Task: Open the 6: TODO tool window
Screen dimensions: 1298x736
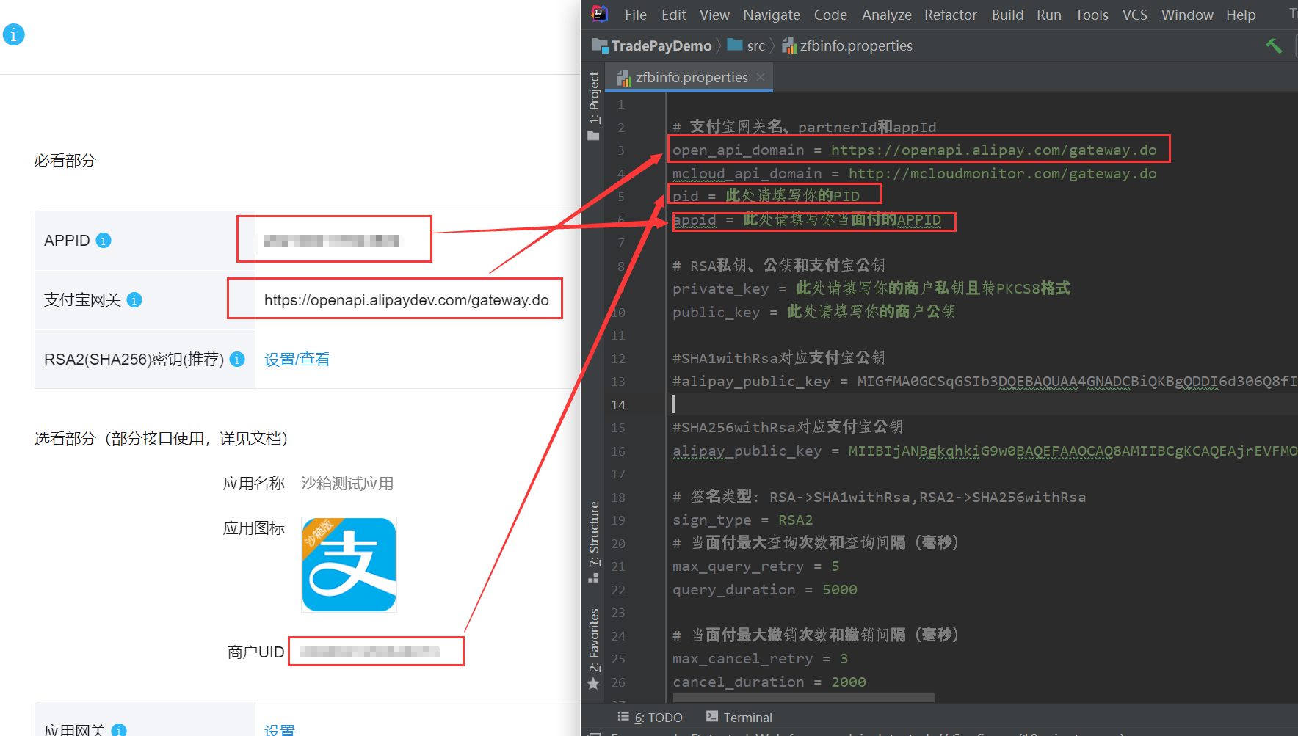Action: pyautogui.click(x=650, y=717)
